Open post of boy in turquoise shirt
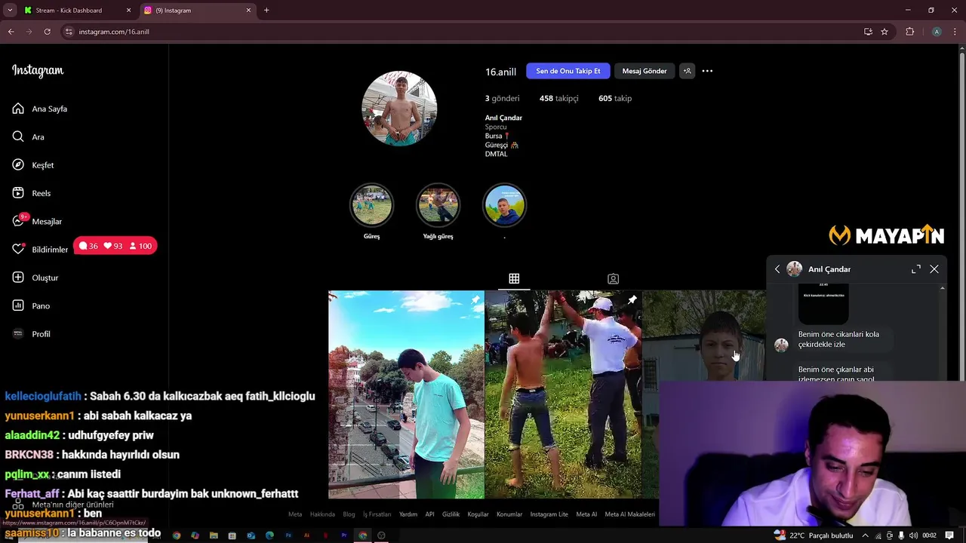The width and height of the screenshot is (966, 543). point(406,394)
